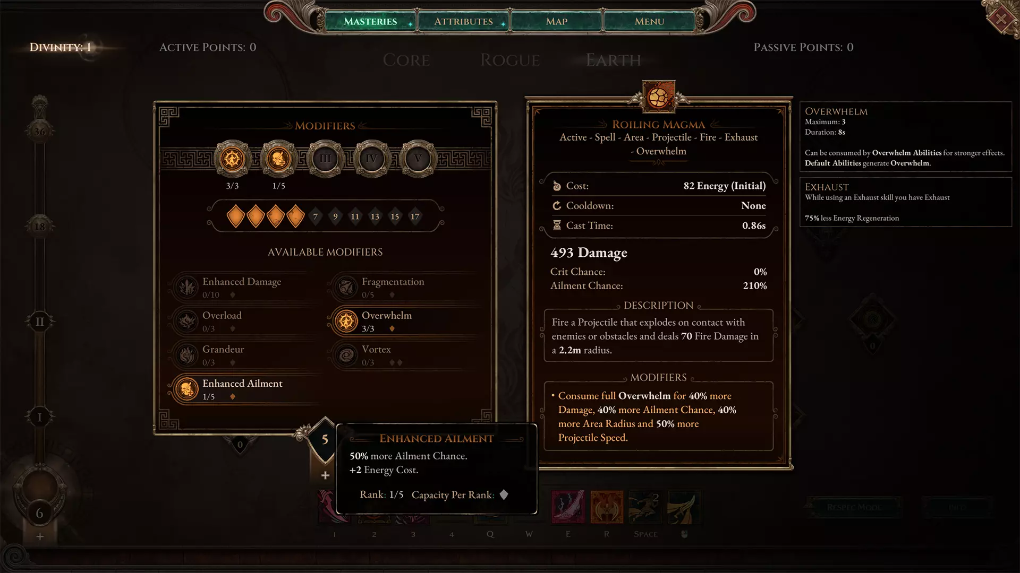Open the Menu tab
The width and height of the screenshot is (1020, 573).
(x=649, y=21)
